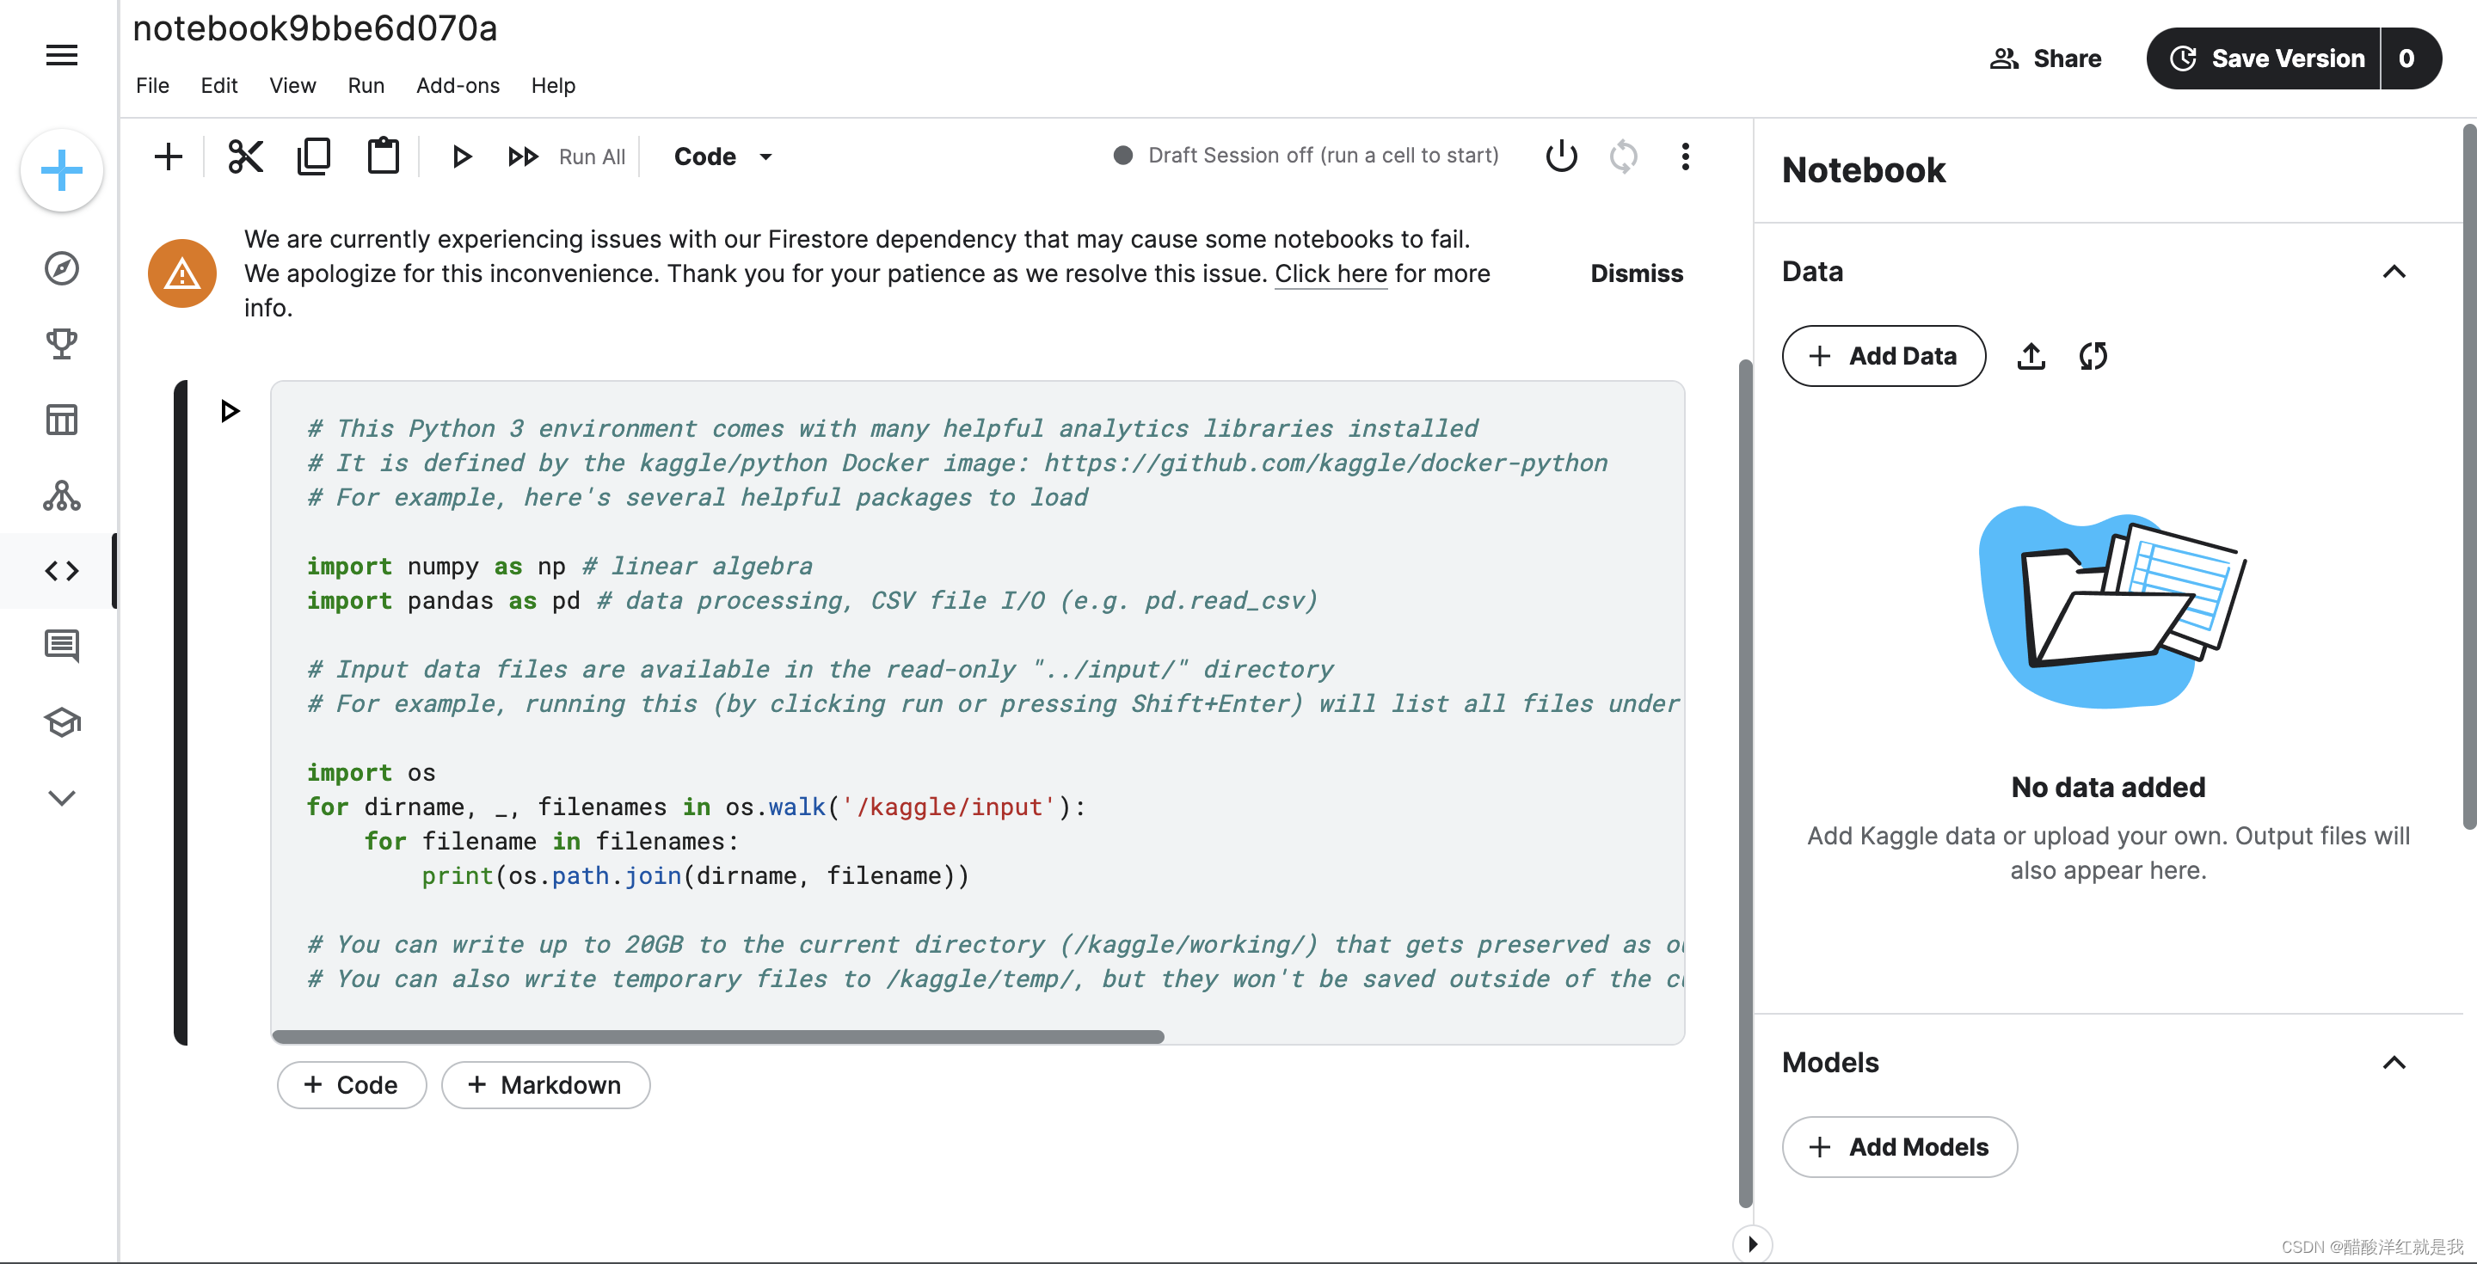Collapse the Data section chevron
The height and width of the screenshot is (1264, 2477).
(x=2394, y=272)
